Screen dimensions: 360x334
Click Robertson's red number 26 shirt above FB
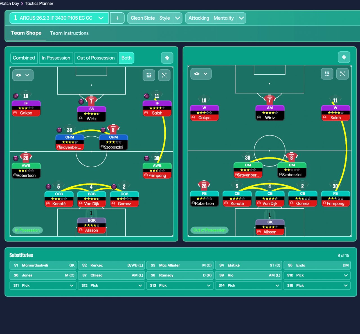[x=204, y=186]
